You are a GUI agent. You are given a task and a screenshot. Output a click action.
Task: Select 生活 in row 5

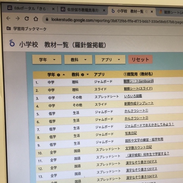coord(76,113)
